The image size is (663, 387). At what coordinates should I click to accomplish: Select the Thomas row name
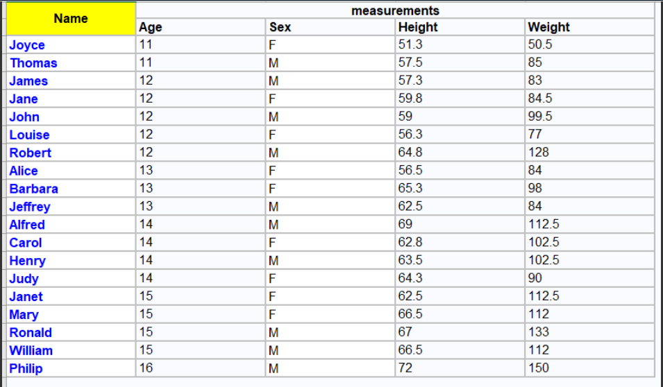point(33,63)
